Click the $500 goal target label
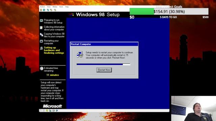 coord(206,17)
